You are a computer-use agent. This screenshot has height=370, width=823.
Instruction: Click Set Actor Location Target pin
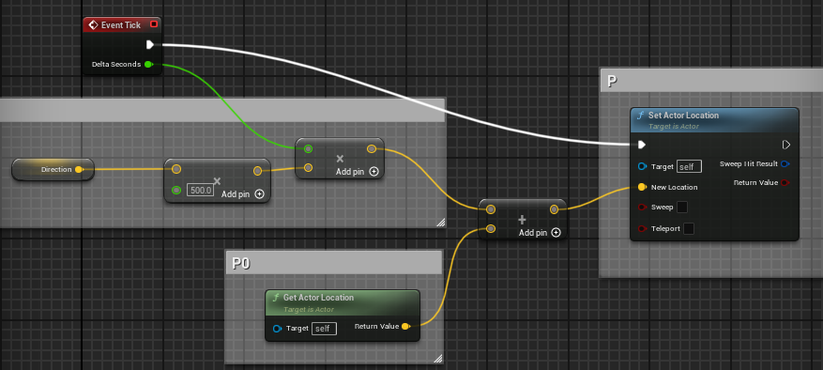(642, 166)
